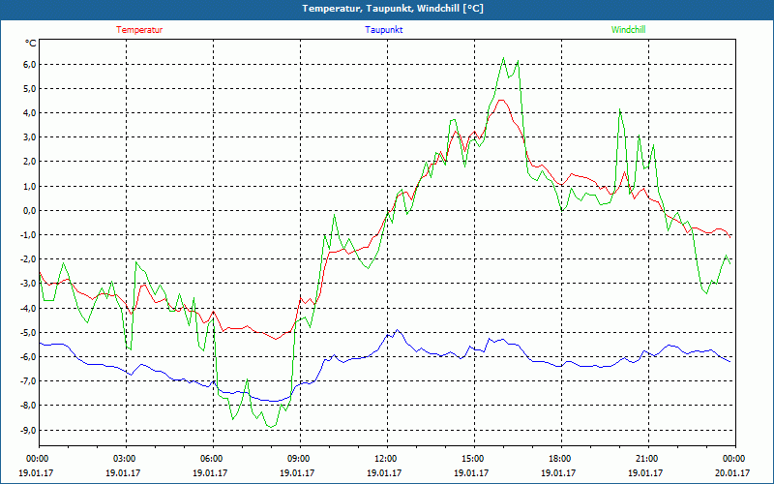The width and height of the screenshot is (774, 484).
Task: Click the 12:00 time label on x-axis
Action: pyautogui.click(x=388, y=459)
